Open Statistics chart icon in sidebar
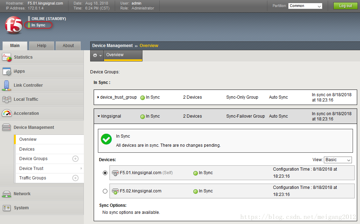360x224 pixels. pyautogui.click(x=7, y=57)
